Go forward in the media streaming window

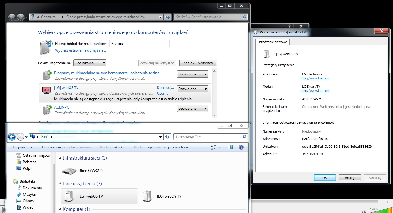[20, 17]
